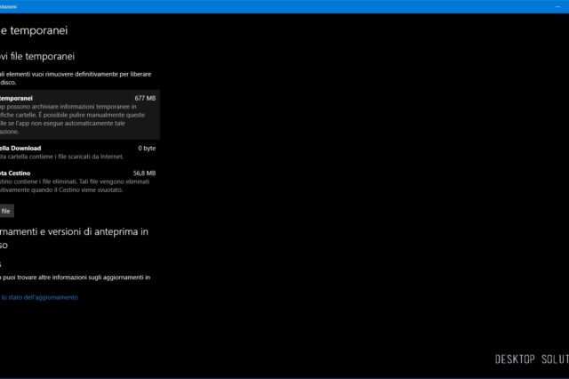Click the 'rnamenti e versioni di anteprima' heading

[x=74, y=238]
